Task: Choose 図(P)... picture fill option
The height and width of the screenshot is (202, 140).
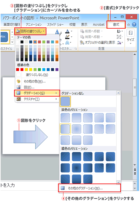Action: coord(37,87)
